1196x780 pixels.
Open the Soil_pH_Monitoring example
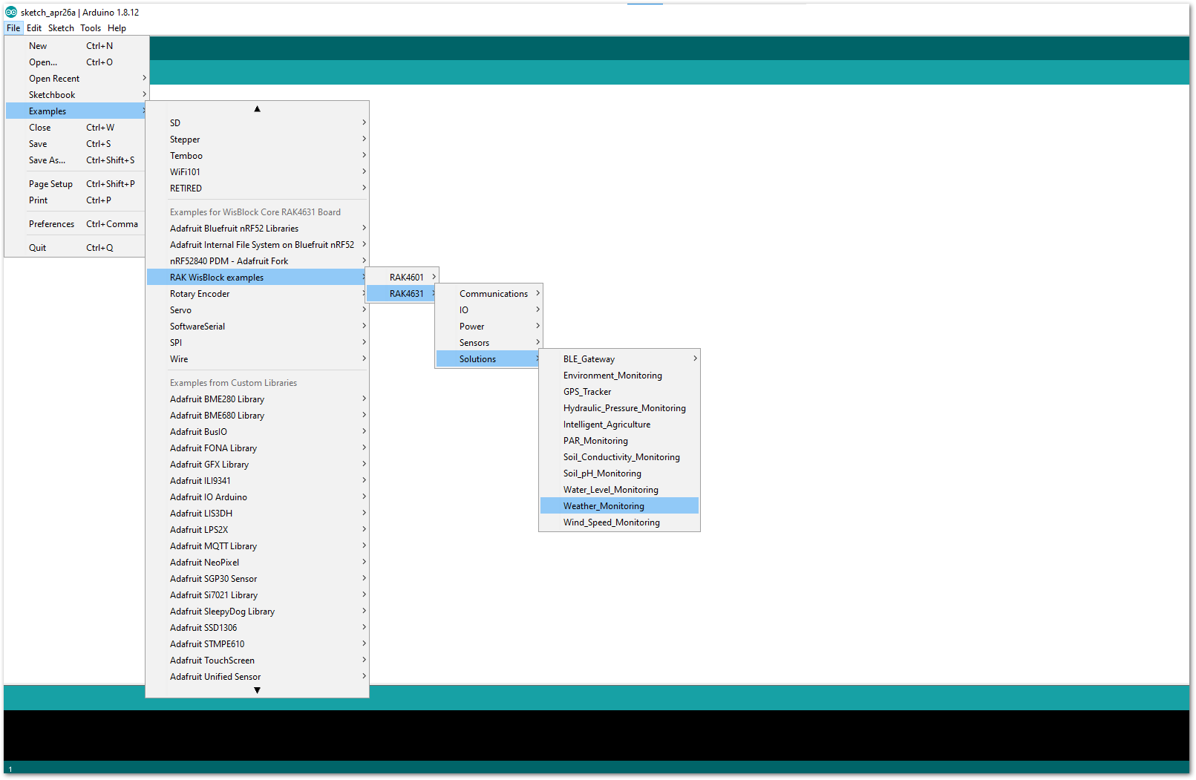tap(620, 473)
